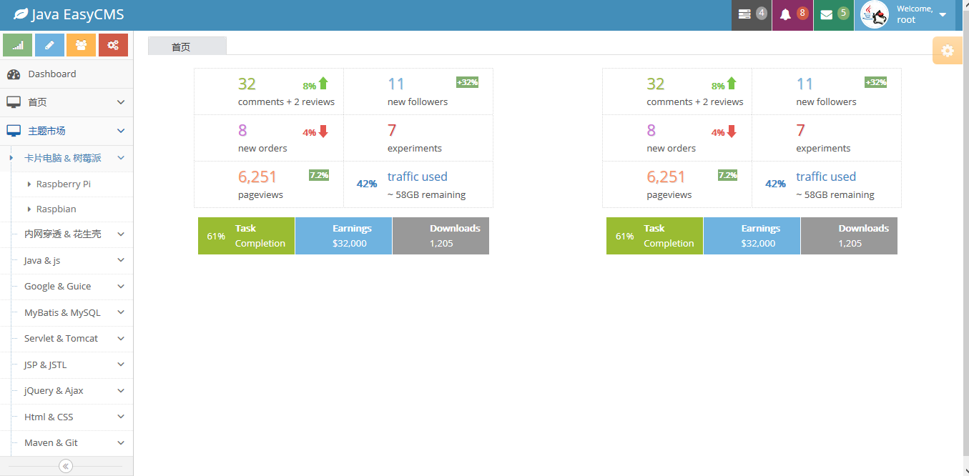Viewport: 969px width, 476px height.
Task: Click the left blue Earnings $32,000 tile
Action: (343, 236)
